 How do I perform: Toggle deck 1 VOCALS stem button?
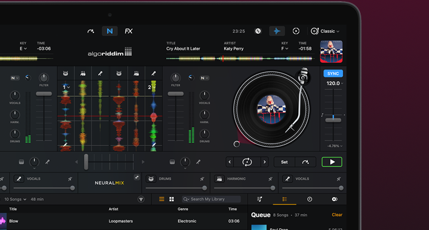tap(19, 179)
